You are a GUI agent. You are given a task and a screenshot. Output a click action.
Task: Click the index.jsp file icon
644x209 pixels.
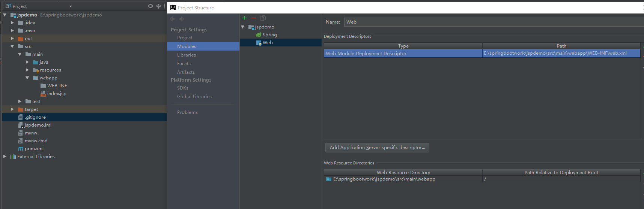tap(43, 94)
